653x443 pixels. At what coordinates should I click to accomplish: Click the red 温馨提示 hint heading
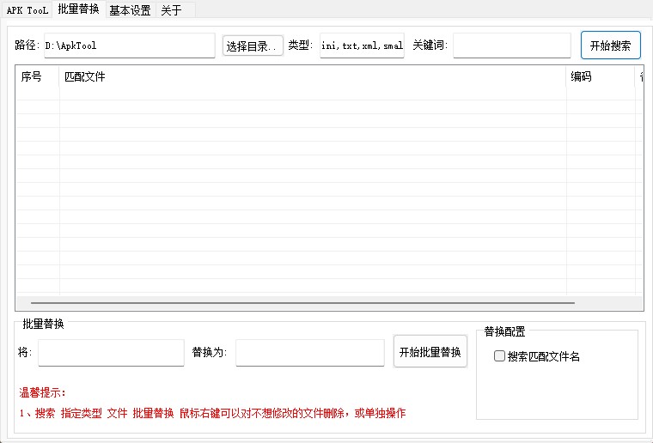point(42,393)
